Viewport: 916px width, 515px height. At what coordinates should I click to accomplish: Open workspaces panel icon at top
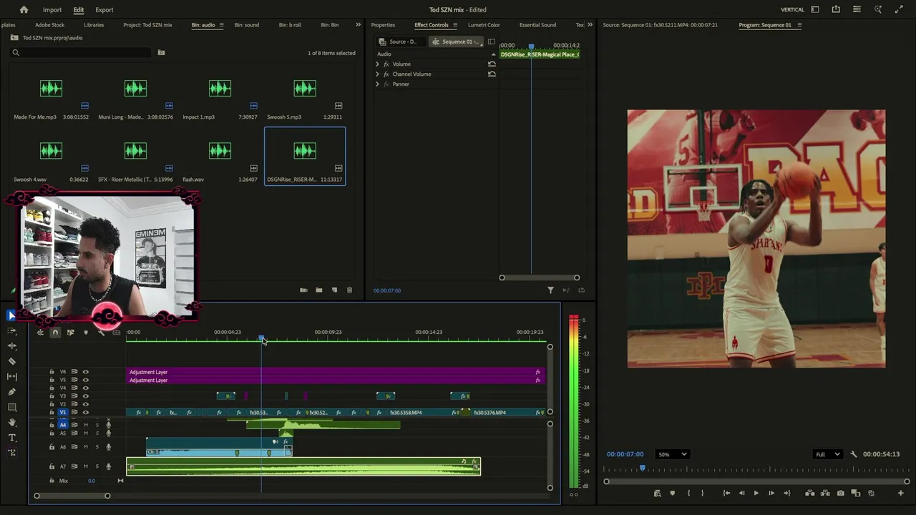(x=814, y=9)
